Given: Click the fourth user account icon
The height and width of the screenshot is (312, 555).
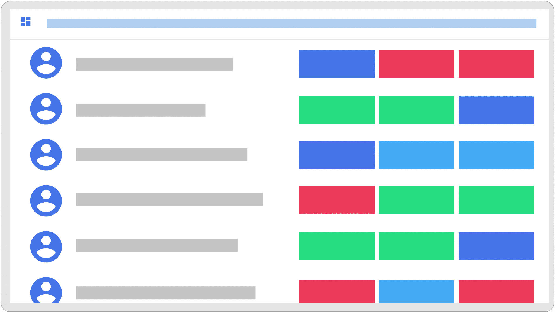Looking at the screenshot, I should 45,200.
